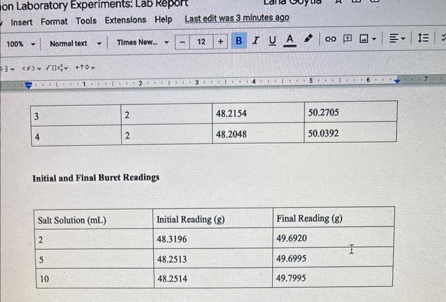Image resolution: width=446 pixels, height=302 pixels.
Task: Click the cell containing 48.2514
Action: pos(213,278)
